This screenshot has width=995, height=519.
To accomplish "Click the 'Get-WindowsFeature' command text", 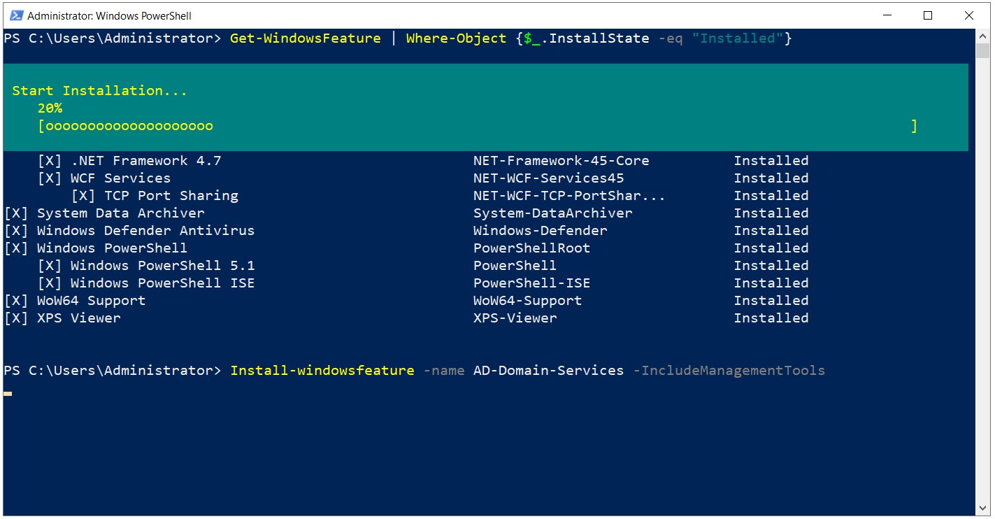I will (306, 38).
